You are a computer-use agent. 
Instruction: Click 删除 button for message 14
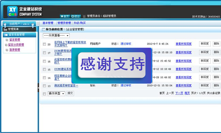[217, 77]
